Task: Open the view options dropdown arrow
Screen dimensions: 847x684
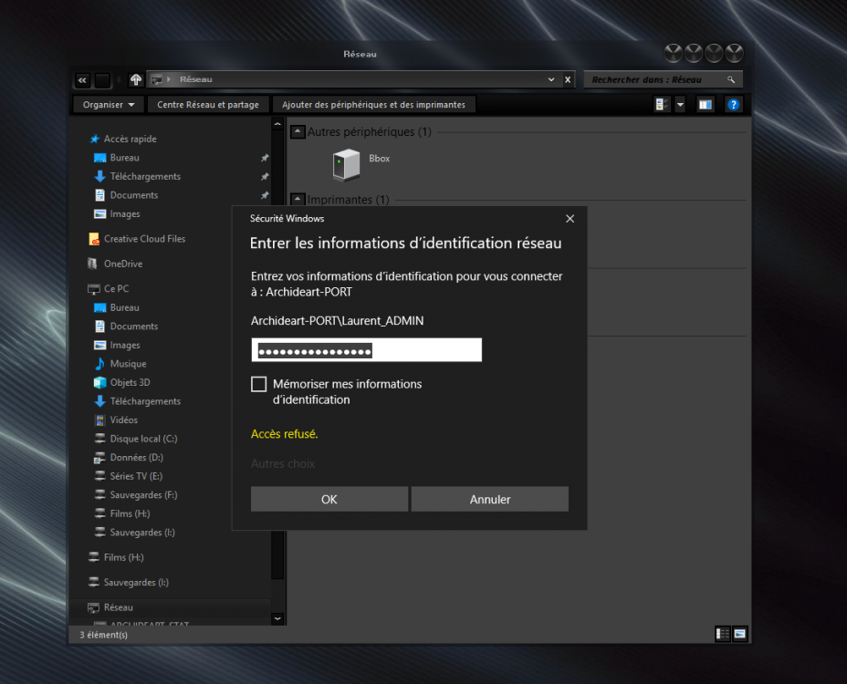Action: (x=681, y=105)
